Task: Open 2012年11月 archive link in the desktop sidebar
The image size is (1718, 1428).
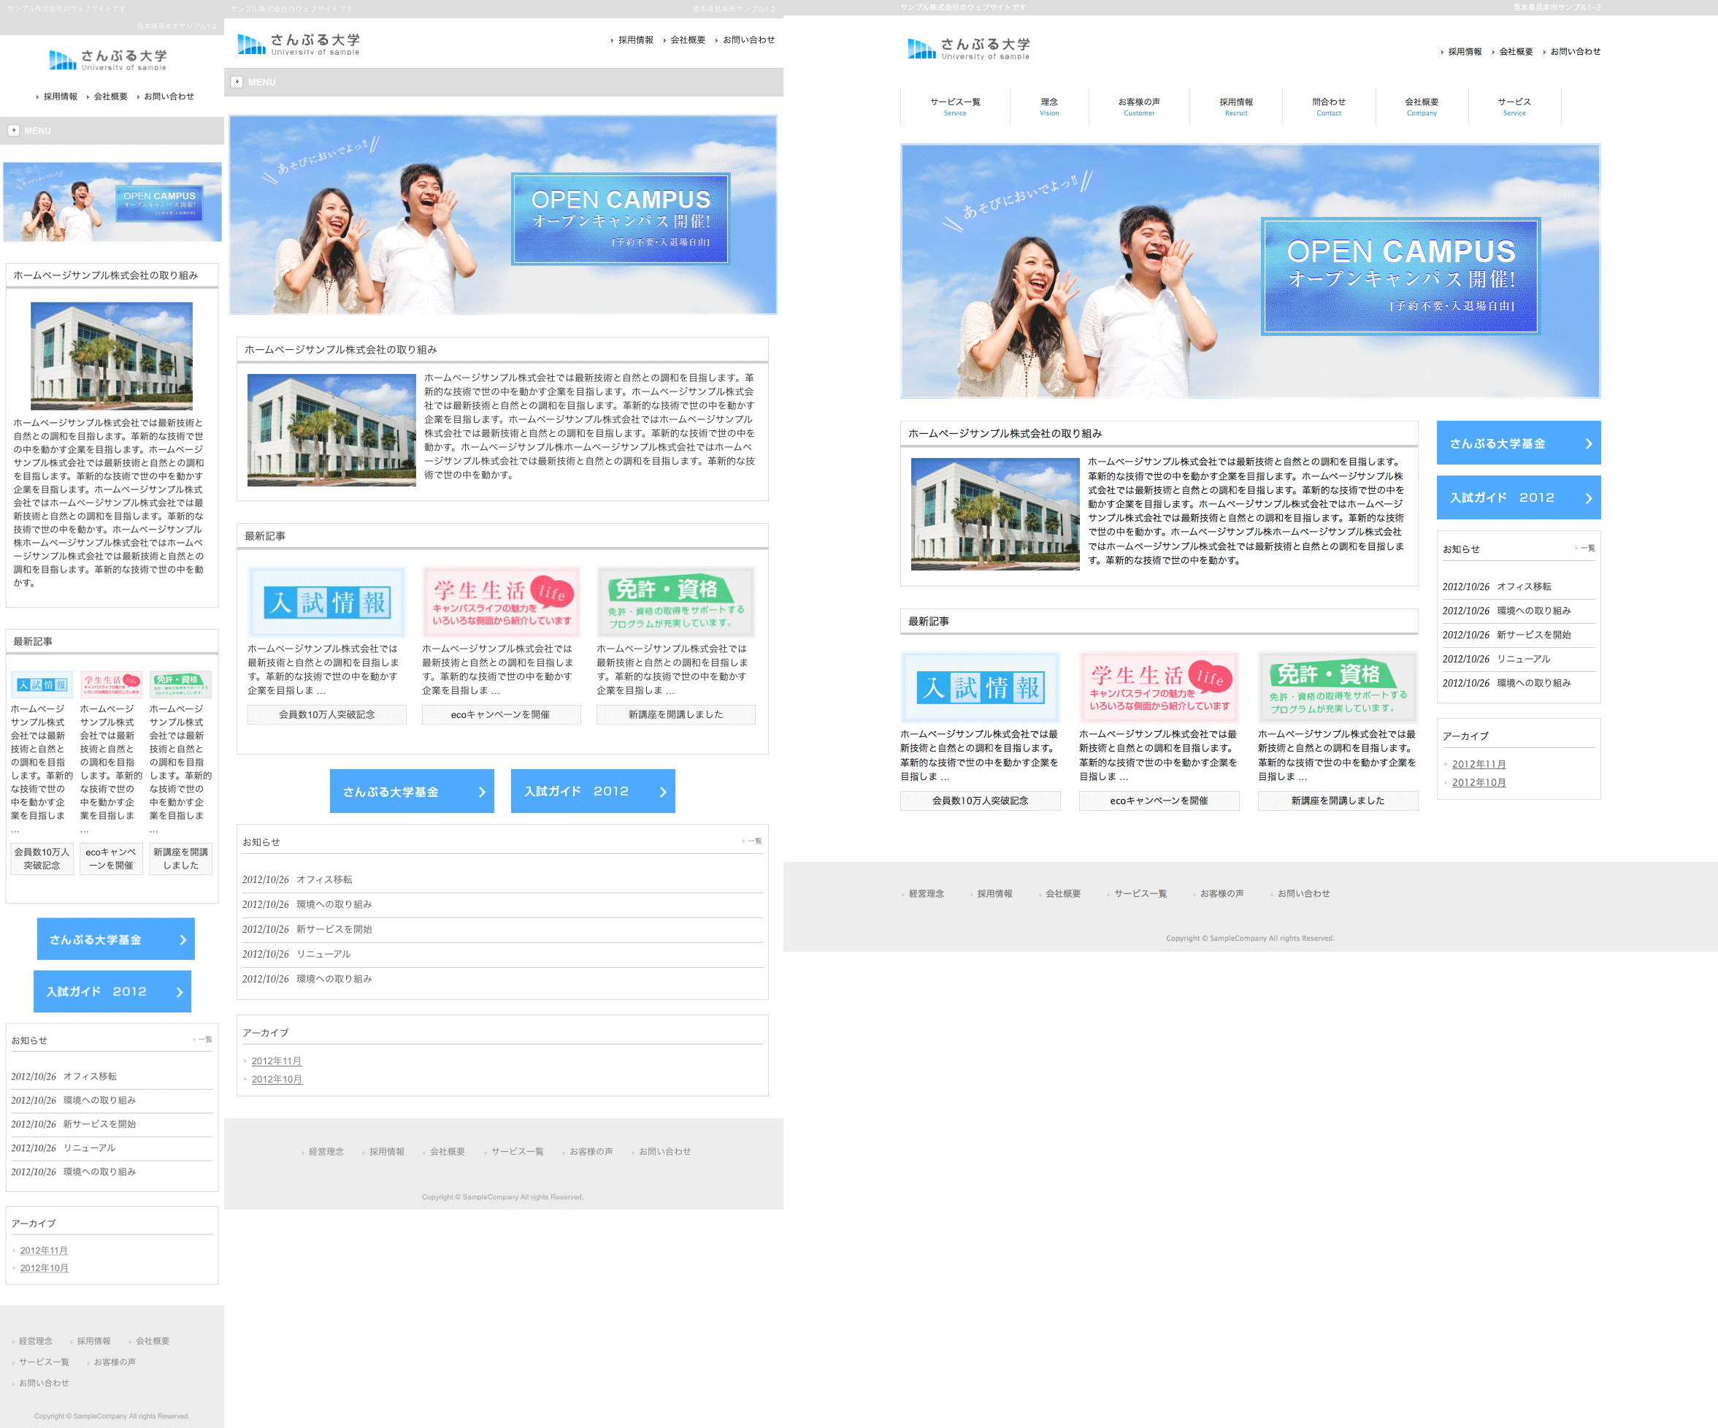Action: pyautogui.click(x=1479, y=764)
